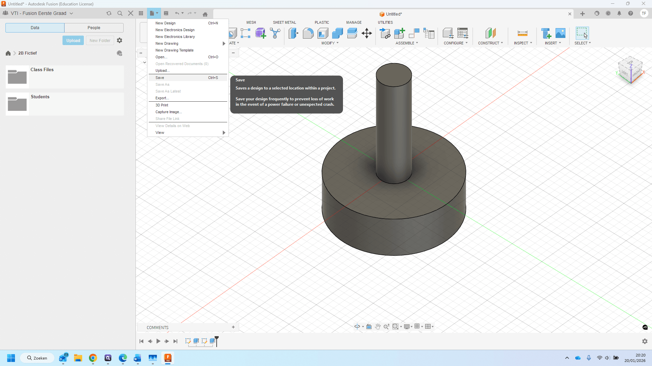Click the Press Pull tool icon
The height and width of the screenshot is (366, 652).
(x=293, y=33)
